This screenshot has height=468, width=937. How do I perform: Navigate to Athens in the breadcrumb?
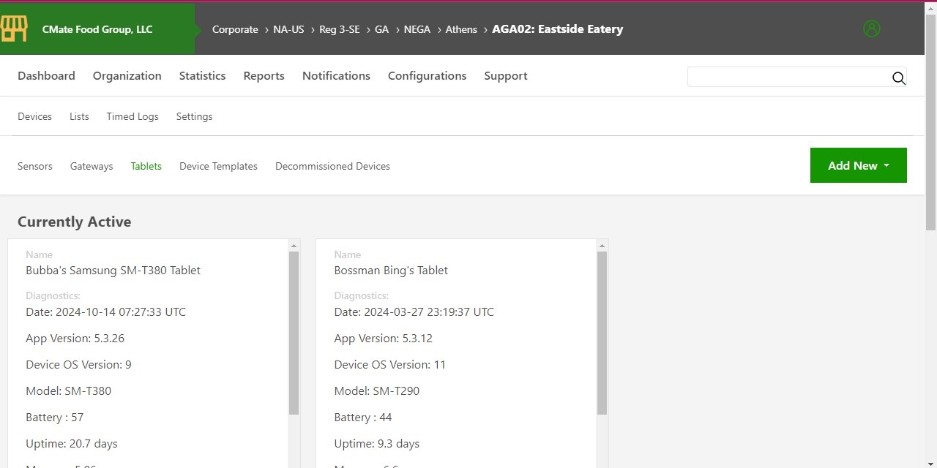coord(461,30)
